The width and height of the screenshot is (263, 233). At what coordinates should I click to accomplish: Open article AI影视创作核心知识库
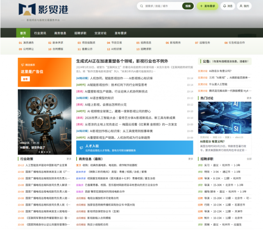(121, 131)
